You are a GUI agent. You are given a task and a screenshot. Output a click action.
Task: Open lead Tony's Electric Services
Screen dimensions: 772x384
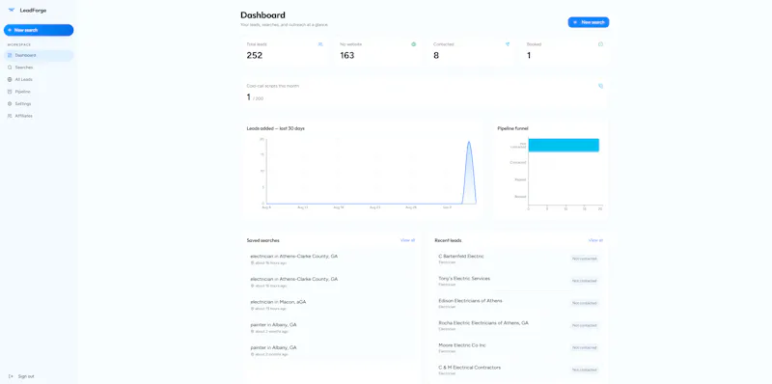pos(464,278)
